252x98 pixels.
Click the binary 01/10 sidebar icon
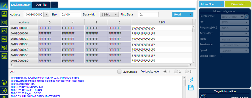coord(4,82)
